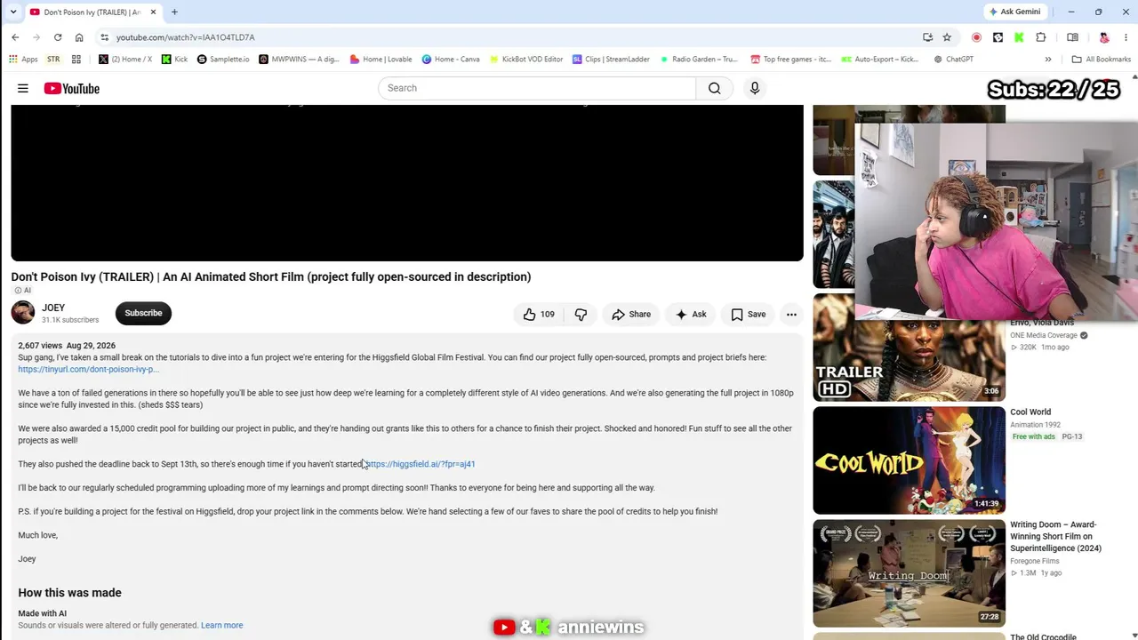Open the Cool World movie thumbnail

(x=909, y=460)
